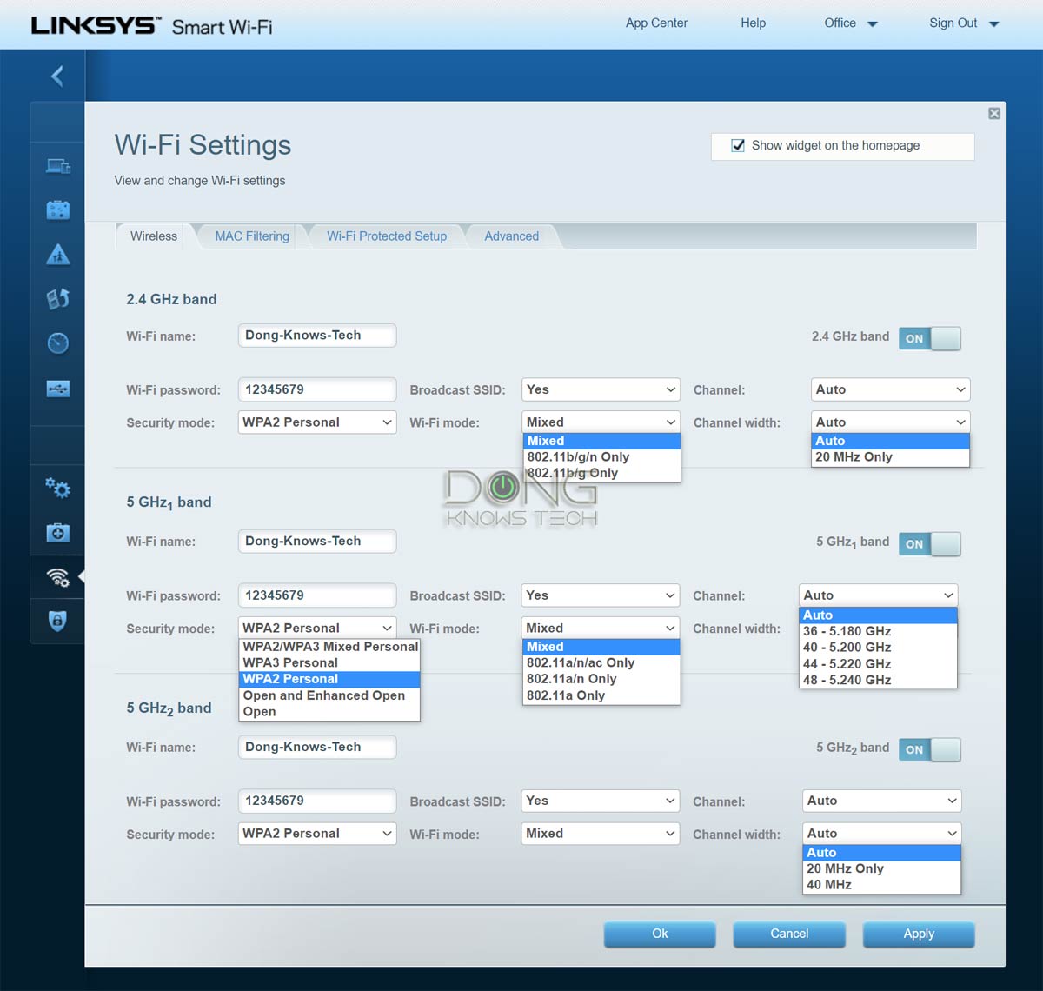Toggle the 2.4 GHz band ON switch
This screenshot has height=991, width=1043.
point(929,338)
